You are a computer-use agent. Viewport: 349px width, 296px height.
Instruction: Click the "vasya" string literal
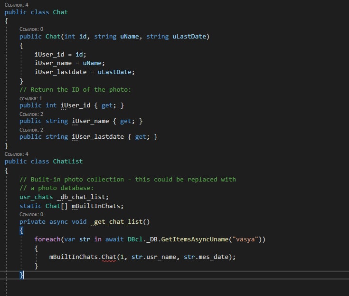(245, 239)
